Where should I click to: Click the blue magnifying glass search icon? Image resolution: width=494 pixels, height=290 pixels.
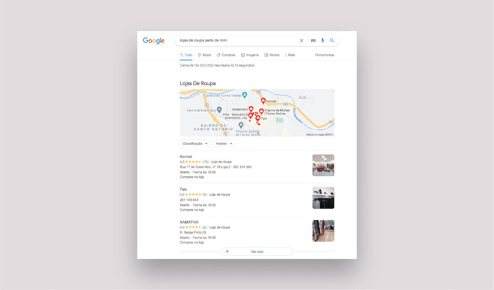[x=332, y=41]
